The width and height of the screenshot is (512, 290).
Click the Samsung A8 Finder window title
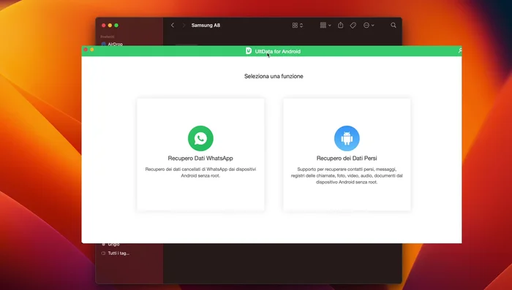pos(206,25)
